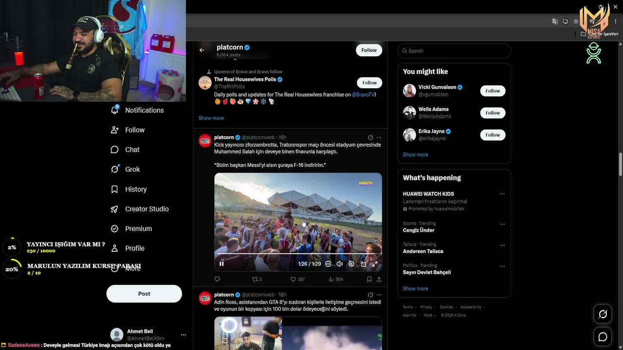Open History from the sidebar
This screenshot has width=623, height=350.
click(x=128, y=189)
